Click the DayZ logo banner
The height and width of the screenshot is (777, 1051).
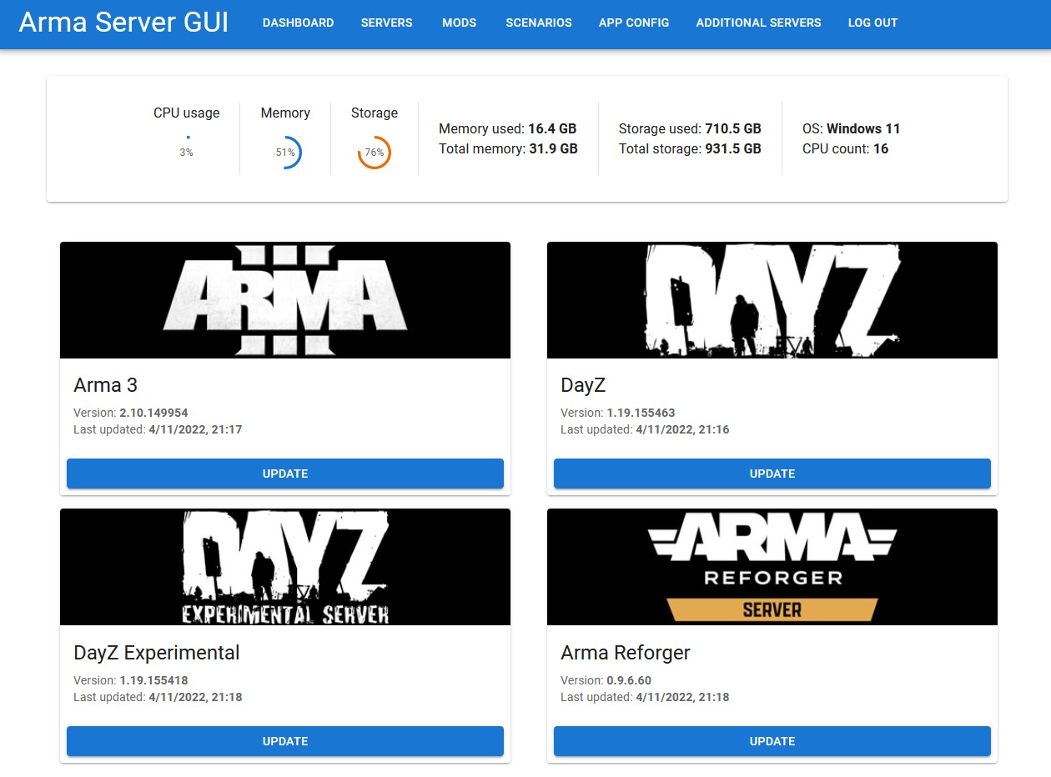[x=772, y=300]
